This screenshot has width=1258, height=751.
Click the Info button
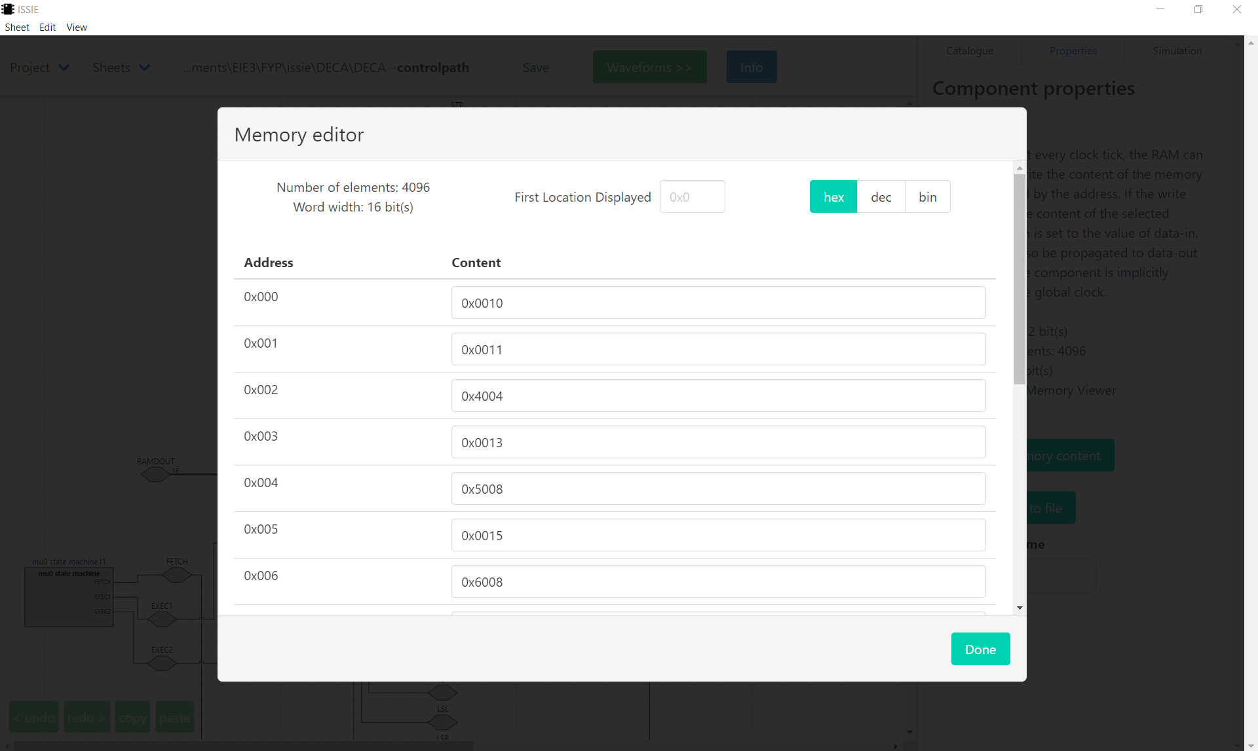click(x=752, y=67)
